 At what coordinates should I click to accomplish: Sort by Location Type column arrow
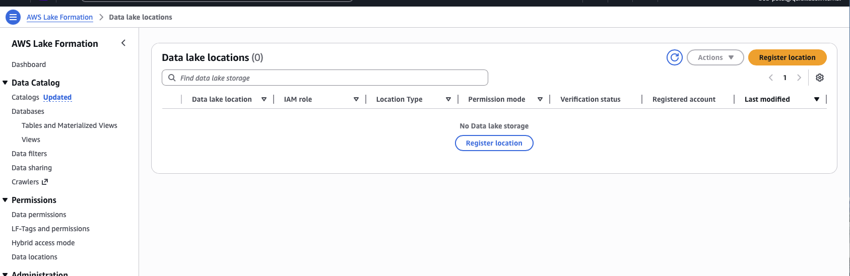pyautogui.click(x=448, y=99)
